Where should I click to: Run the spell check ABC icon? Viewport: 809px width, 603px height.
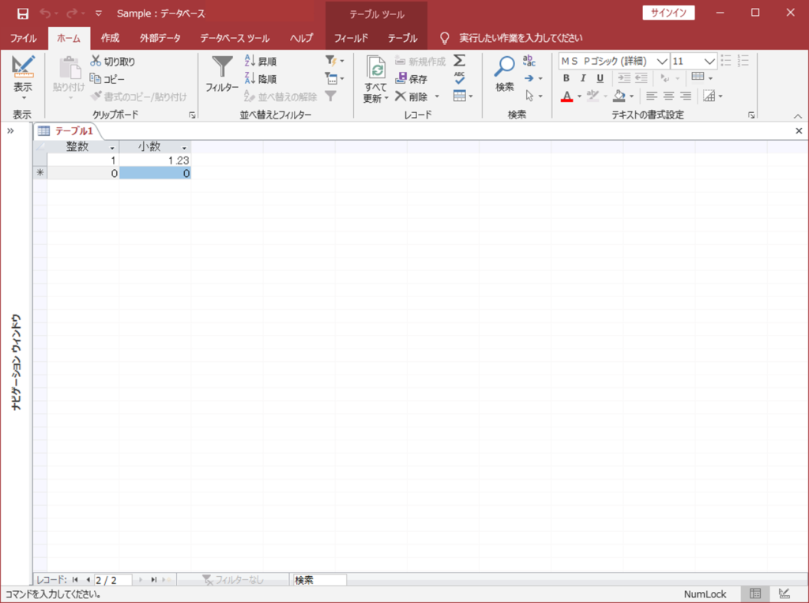click(459, 78)
